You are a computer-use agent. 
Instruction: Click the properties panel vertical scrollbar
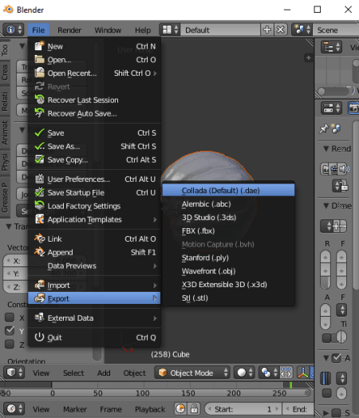point(355,205)
